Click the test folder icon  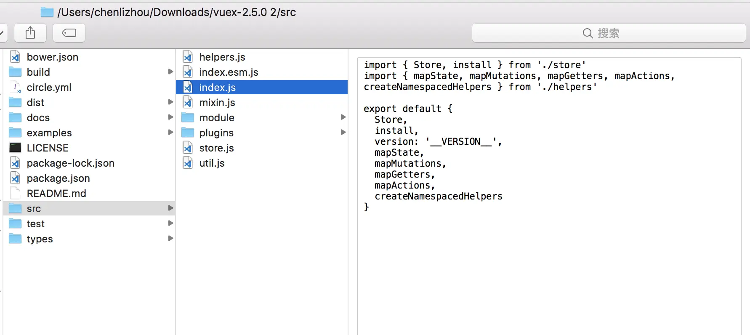15,223
